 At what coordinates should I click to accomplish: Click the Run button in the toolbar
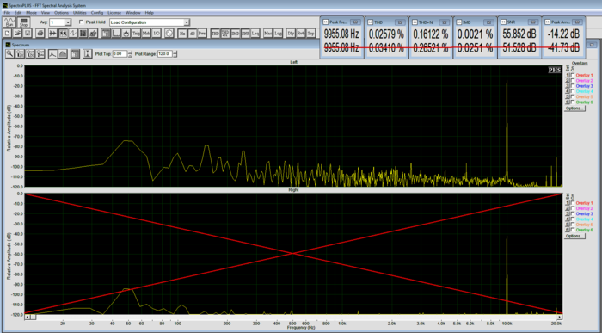click(9, 22)
